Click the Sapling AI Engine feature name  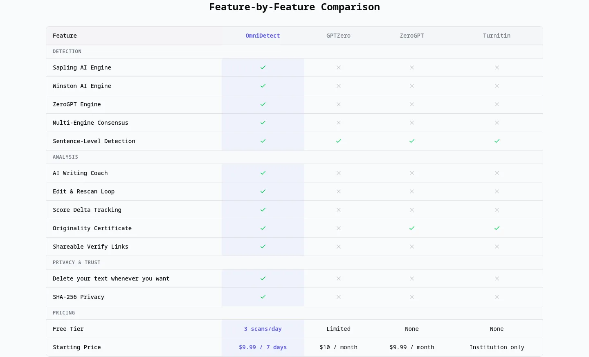coord(82,67)
